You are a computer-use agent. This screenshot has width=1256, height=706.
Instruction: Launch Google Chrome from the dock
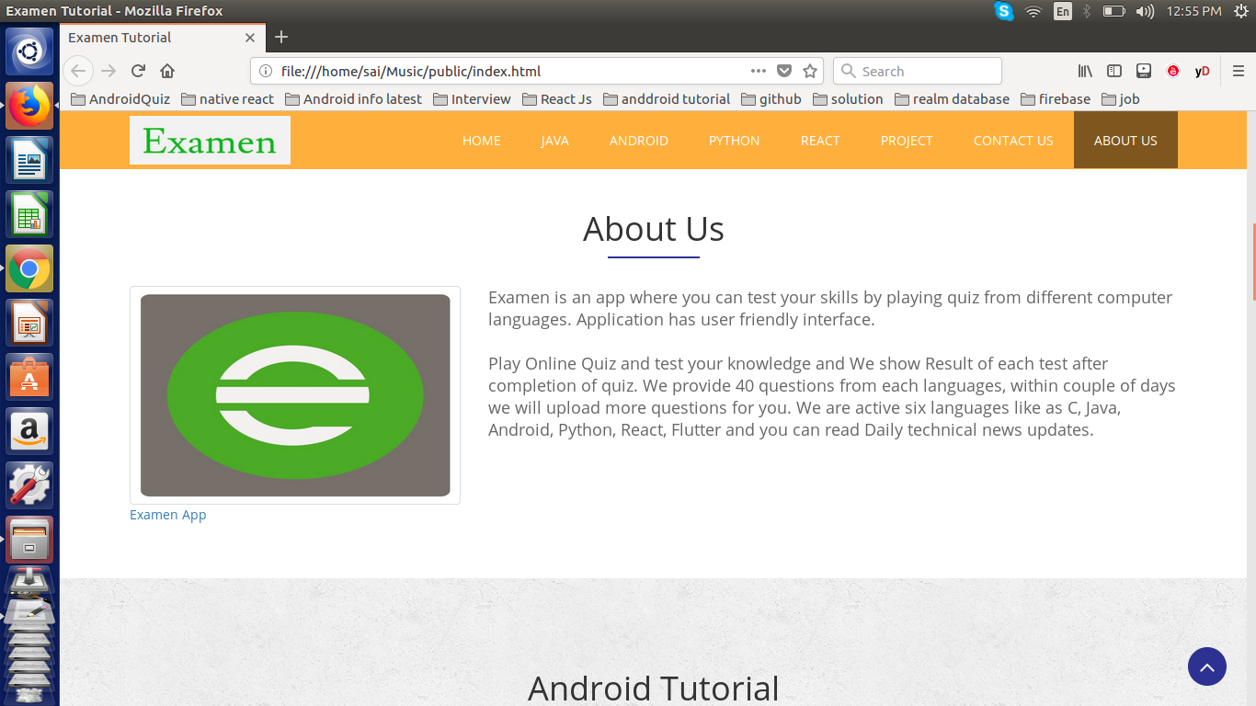[x=29, y=268]
